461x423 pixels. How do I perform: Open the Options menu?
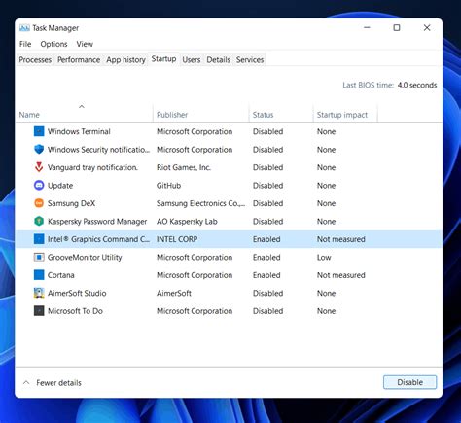[53, 44]
